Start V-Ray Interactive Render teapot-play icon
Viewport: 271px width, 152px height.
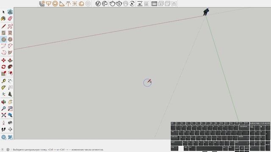[119, 3]
